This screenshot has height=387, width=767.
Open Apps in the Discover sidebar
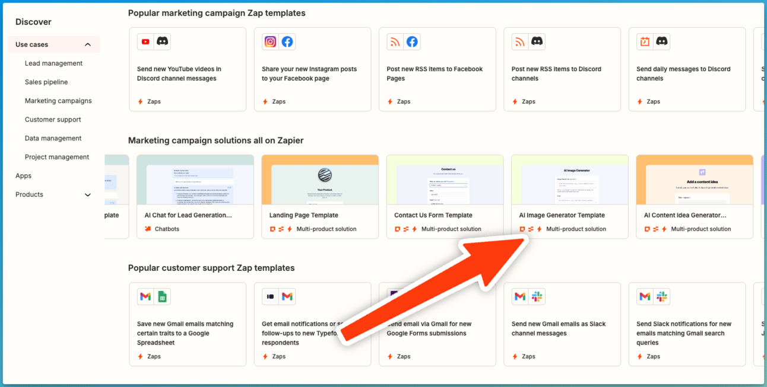tap(24, 176)
